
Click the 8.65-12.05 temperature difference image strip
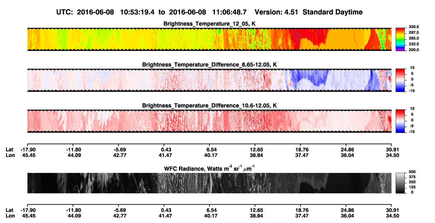[x=209, y=80]
